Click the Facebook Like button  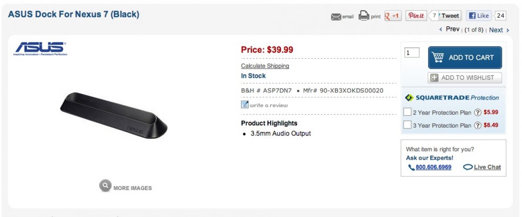click(x=478, y=16)
